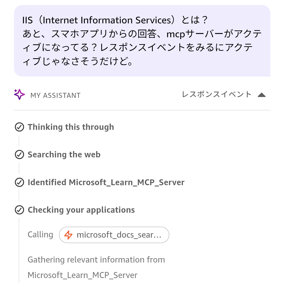Tap the レスポンスイベント label
Viewport: 284px width, 283px height.
(x=217, y=94)
